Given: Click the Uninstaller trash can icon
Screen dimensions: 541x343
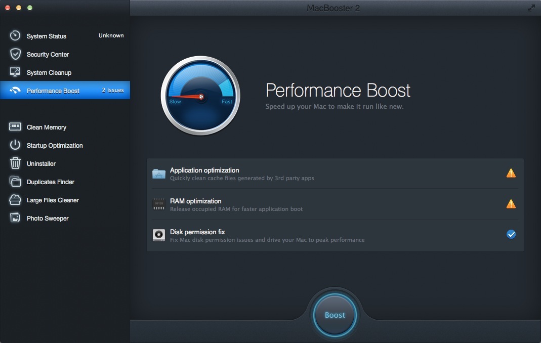Looking at the screenshot, I should pyautogui.click(x=15, y=163).
